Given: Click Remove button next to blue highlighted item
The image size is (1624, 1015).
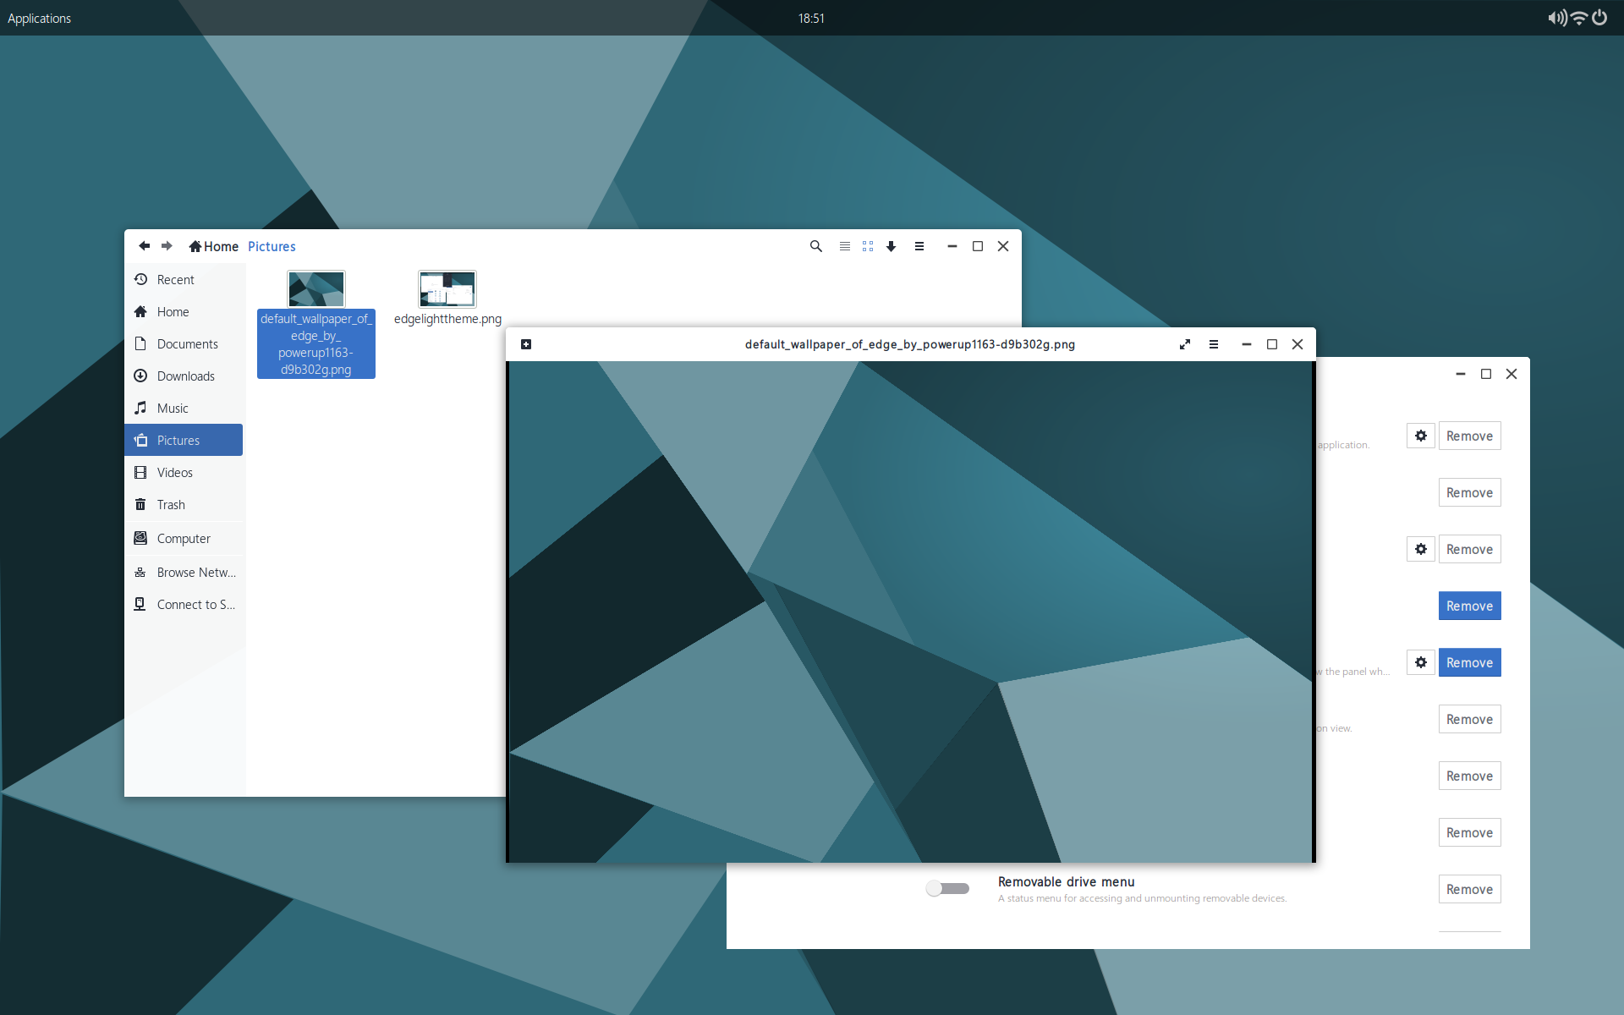Looking at the screenshot, I should pyautogui.click(x=1470, y=606).
